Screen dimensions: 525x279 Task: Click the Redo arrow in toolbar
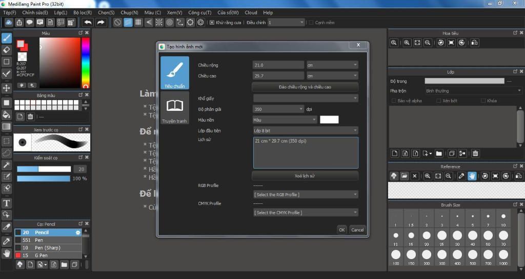[100, 22]
